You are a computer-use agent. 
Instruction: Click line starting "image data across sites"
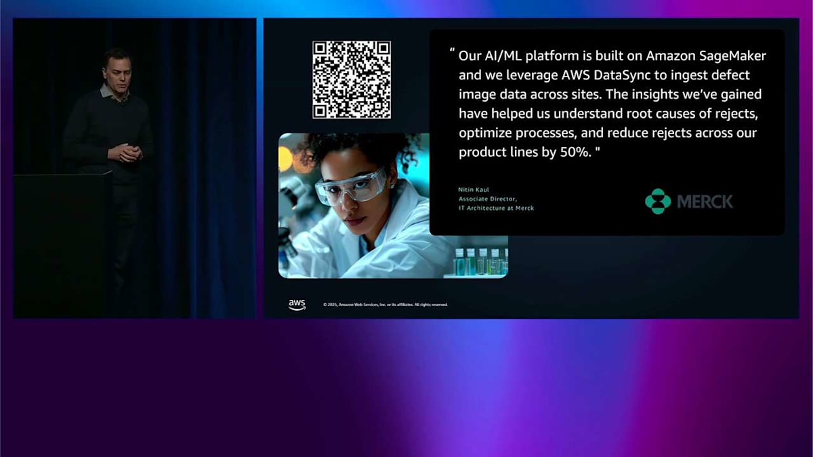tap(610, 94)
